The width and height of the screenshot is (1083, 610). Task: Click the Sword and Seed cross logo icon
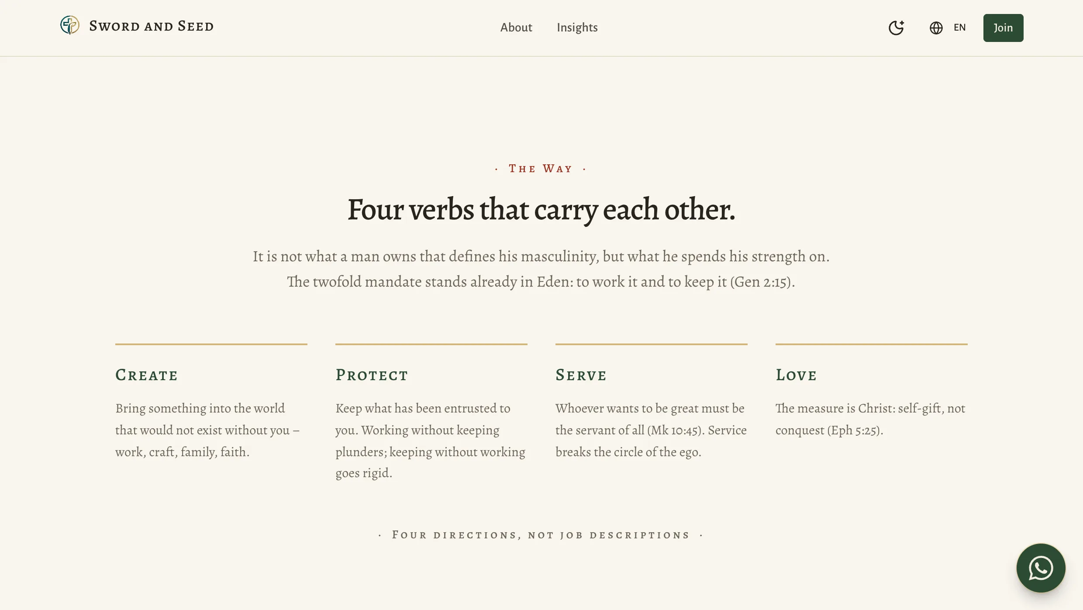[x=70, y=25]
